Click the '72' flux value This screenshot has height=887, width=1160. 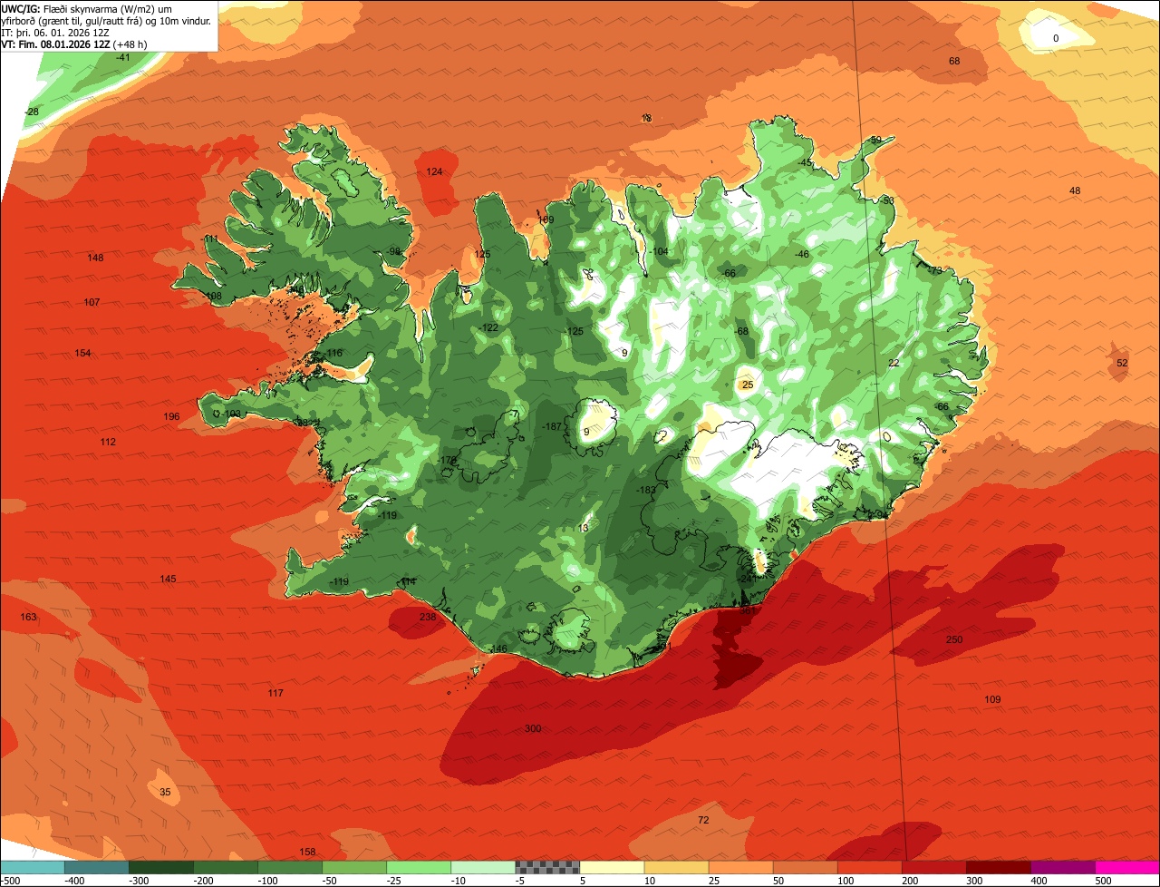(x=703, y=820)
